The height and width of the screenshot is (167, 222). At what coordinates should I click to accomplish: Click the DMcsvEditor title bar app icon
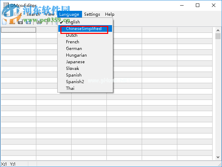pyautogui.click(x=5, y=5)
